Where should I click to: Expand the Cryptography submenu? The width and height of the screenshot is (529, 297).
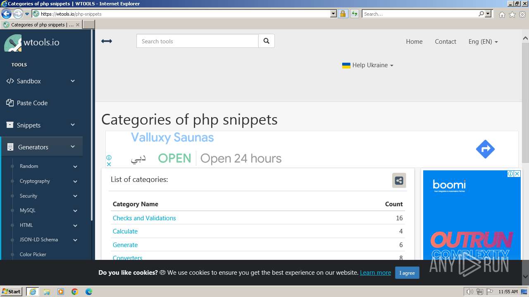click(x=75, y=181)
